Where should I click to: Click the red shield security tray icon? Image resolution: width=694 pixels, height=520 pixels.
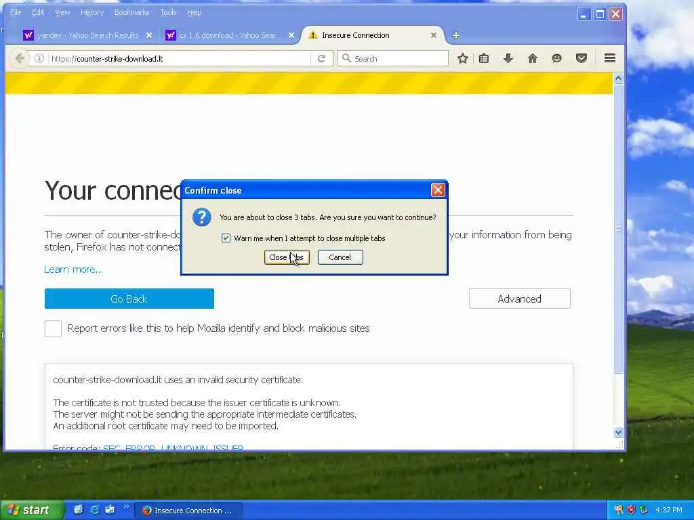631,510
